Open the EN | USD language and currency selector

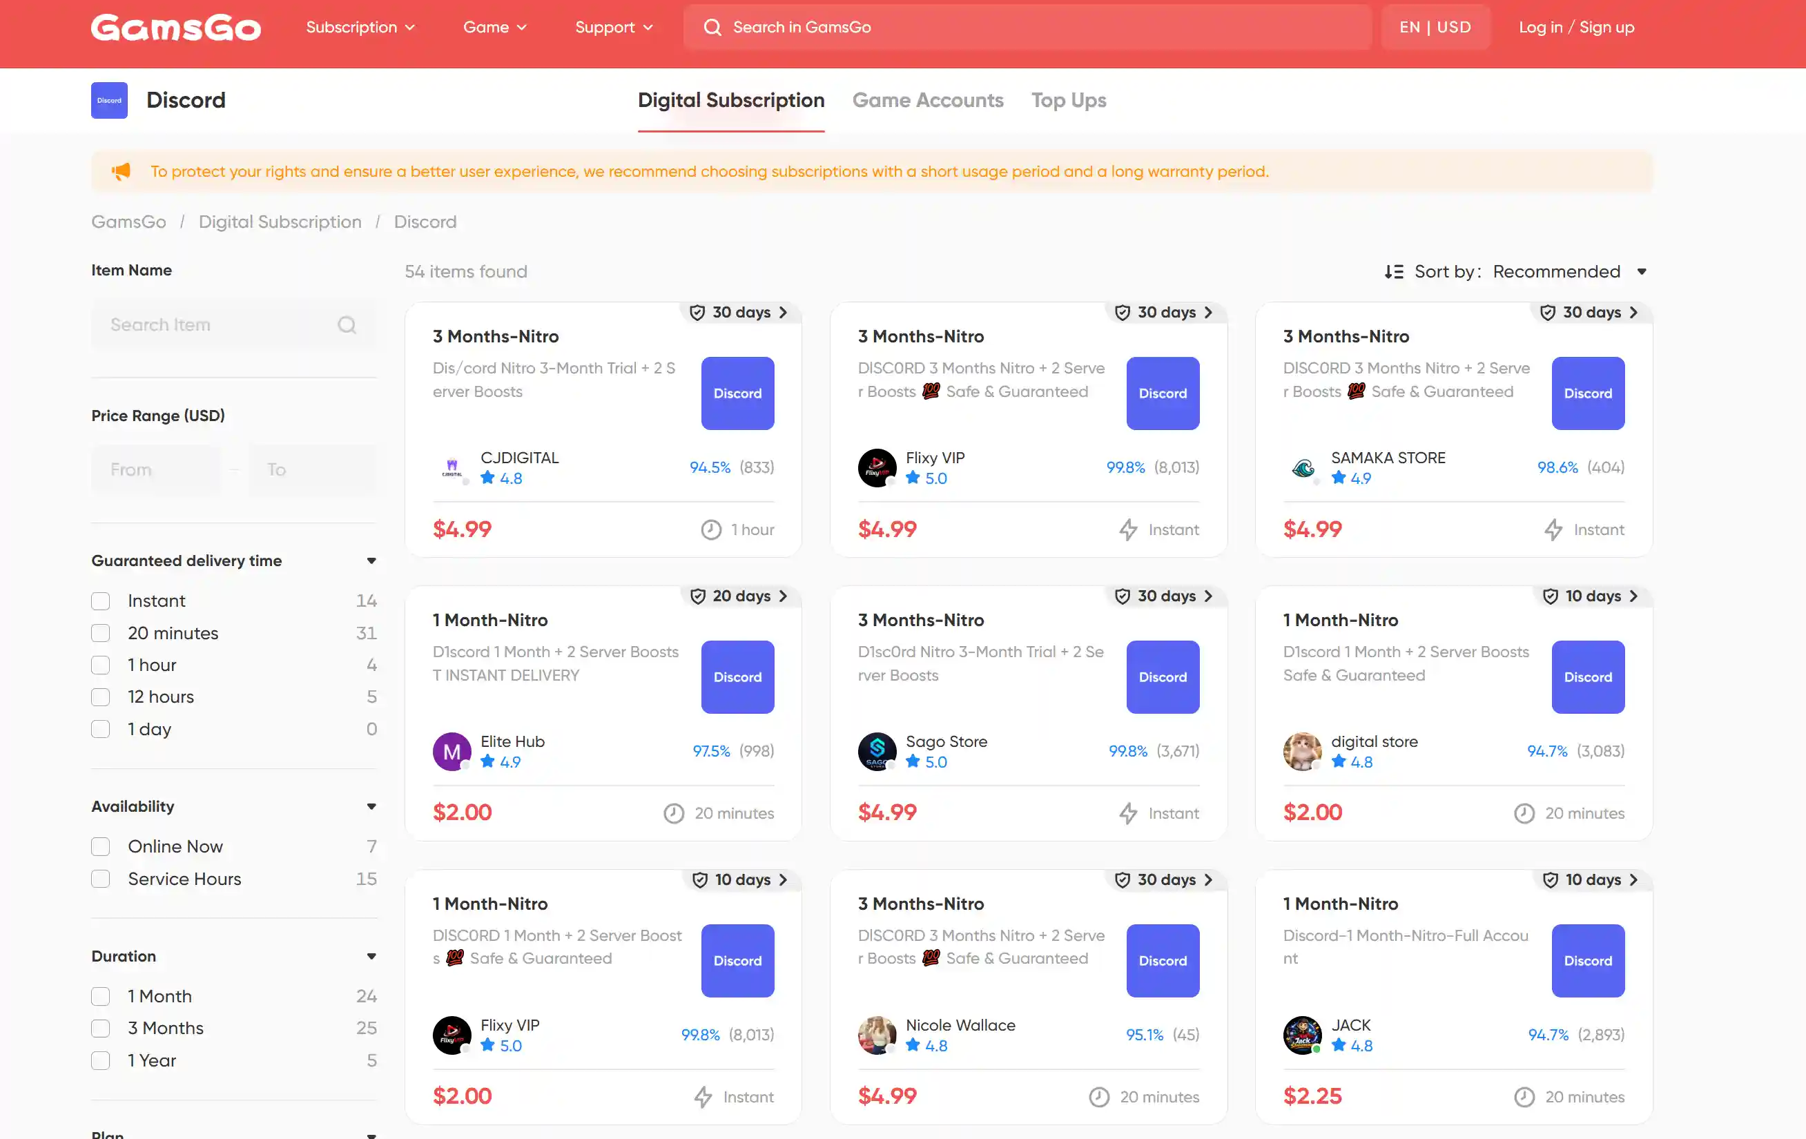tap(1435, 28)
